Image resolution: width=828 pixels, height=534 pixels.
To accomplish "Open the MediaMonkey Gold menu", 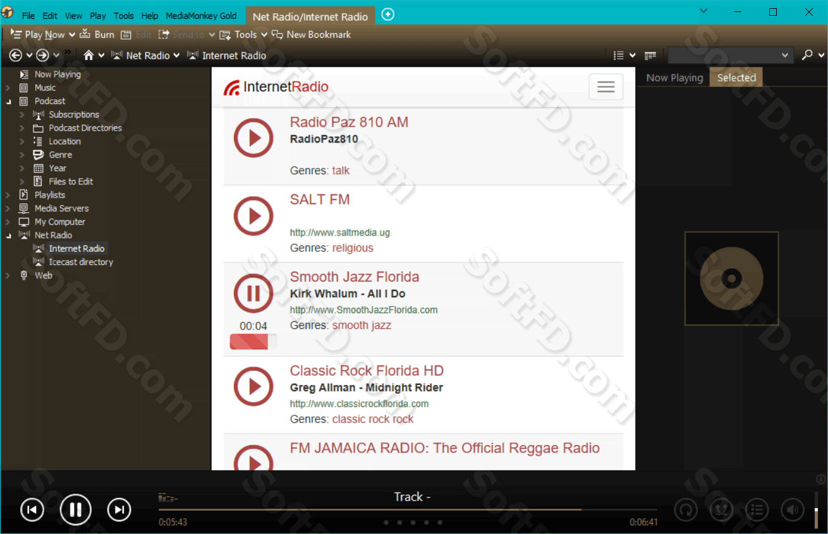I will pyautogui.click(x=201, y=16).
